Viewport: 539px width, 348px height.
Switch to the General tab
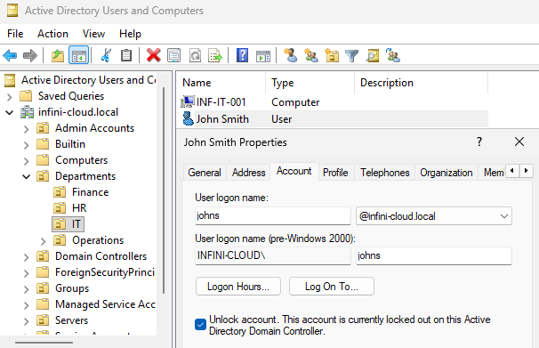tap(205, 173)
